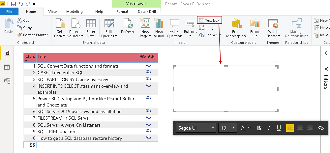Click Manage Relationships
Image resolution: width=330 pixels, height=153 pixels.
click(x=296, y=28)
